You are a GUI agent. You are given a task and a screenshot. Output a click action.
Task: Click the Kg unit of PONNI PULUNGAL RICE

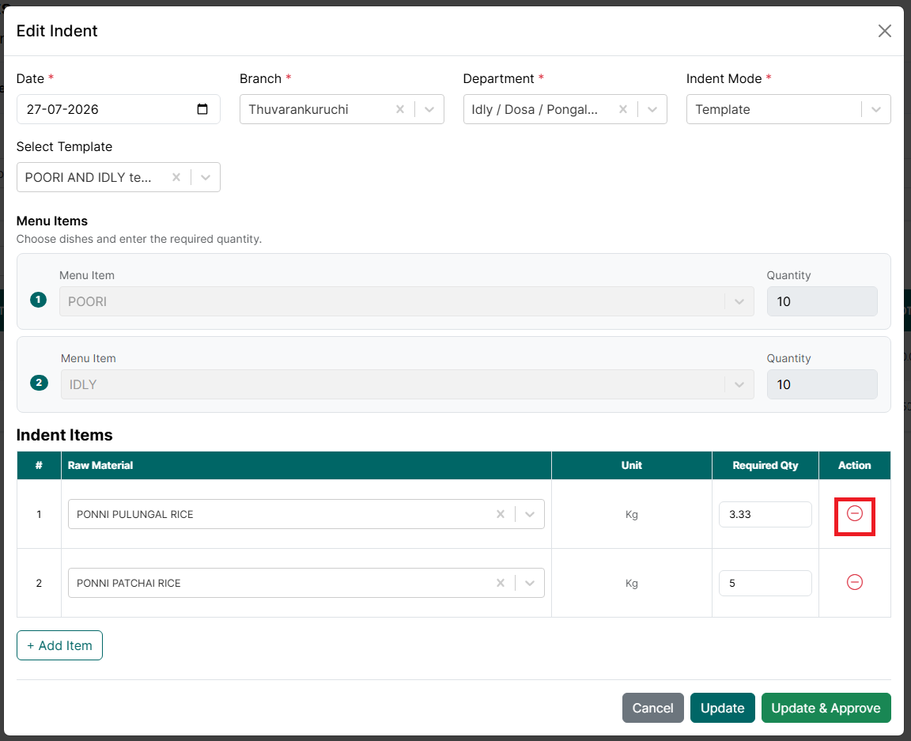pyautogui.click(x=632, y=514)
